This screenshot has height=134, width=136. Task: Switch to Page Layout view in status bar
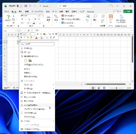coord(98,88)
